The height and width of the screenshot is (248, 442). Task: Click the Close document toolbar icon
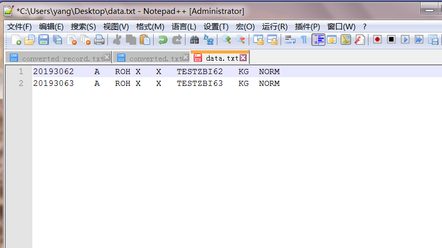(x=71, y=40)
